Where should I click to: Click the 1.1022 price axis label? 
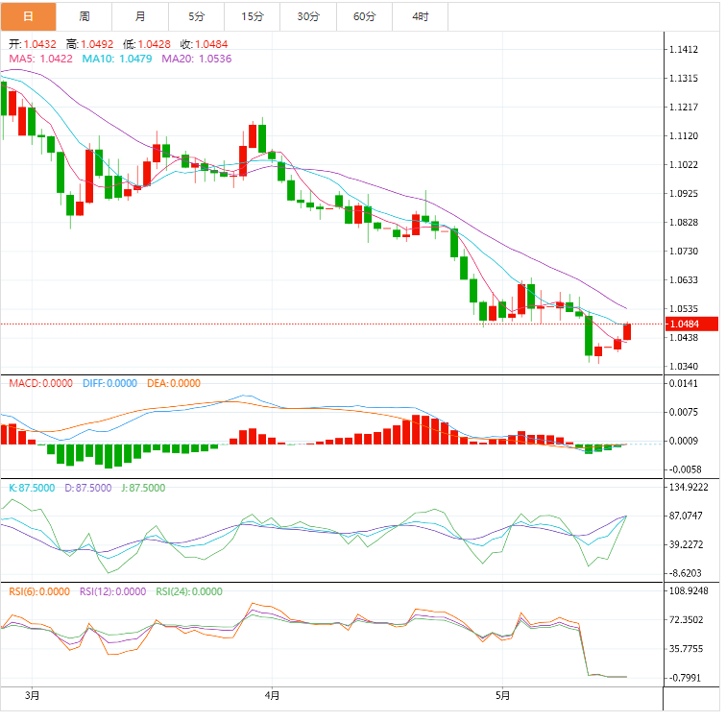tap(684, 165)
